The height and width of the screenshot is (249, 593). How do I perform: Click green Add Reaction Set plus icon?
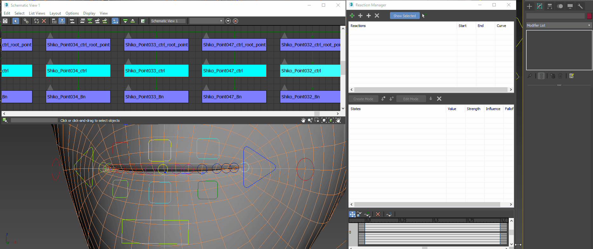(x=352, y=16)
